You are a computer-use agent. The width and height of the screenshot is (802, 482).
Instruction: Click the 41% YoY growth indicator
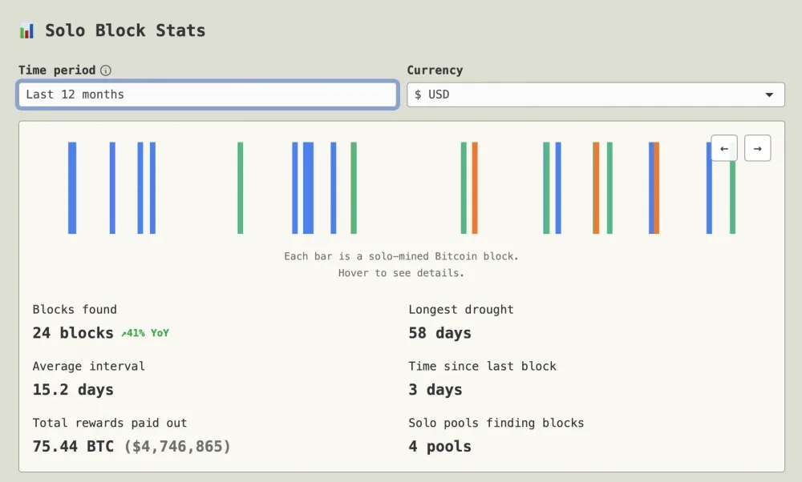coord(144,333)
